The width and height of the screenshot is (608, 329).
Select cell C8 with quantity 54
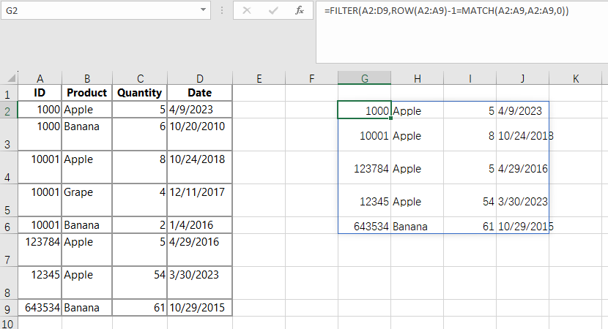(x=140, y=282)
